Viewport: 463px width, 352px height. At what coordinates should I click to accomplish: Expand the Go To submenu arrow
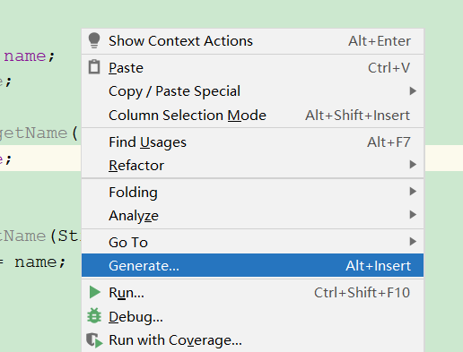413,241
